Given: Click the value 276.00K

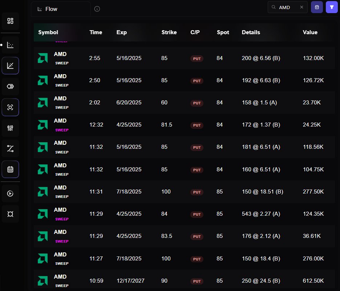Looking at the screenshot, I should [313, 258].
